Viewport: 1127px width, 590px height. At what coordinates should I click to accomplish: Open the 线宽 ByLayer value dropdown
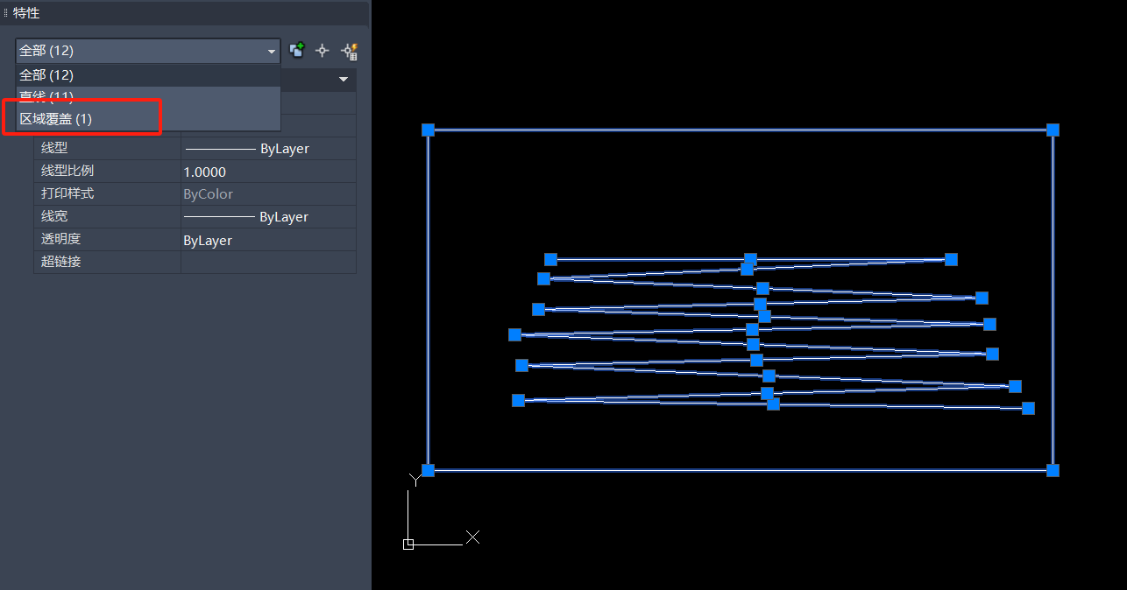pos(267,217)
